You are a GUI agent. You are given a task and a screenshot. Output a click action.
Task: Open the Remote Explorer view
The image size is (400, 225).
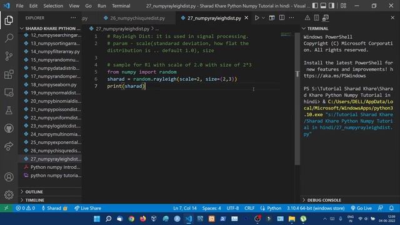[9, 92]
